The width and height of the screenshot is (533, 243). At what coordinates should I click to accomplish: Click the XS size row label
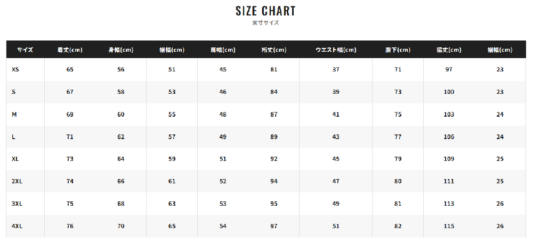click(x=15, y=69)
